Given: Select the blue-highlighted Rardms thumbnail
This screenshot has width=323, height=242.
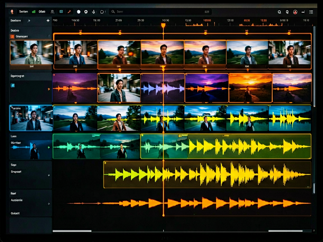Looking at the screenshot, I should pyautogui.click(x=31, y=118).
